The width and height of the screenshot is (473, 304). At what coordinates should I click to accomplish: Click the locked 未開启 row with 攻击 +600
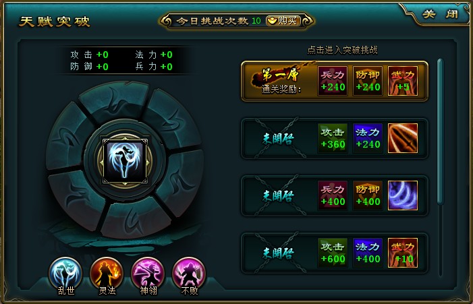(x=335, y=253)
